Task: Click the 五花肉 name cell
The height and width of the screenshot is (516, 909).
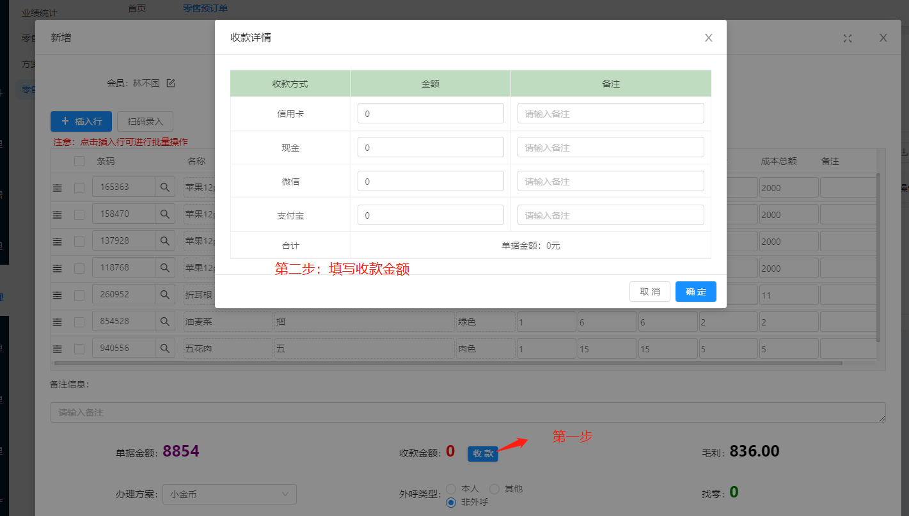Action: (x=228, y=348)
